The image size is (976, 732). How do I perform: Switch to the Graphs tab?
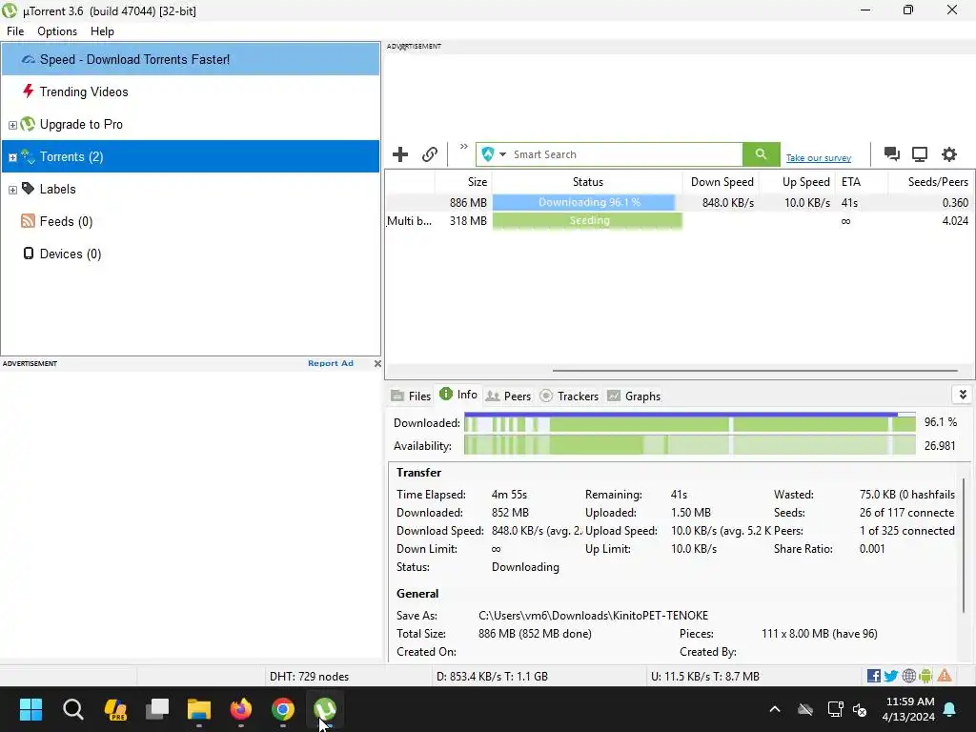coord(634,396)
